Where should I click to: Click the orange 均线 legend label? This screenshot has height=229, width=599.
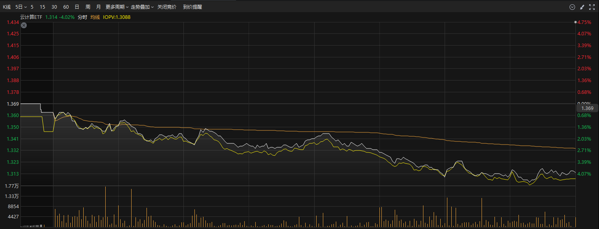95,17
